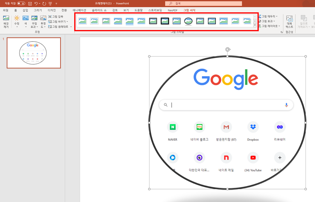
Task: Select the Picture Format (그림 서식) tab
Action: point(189,10)
